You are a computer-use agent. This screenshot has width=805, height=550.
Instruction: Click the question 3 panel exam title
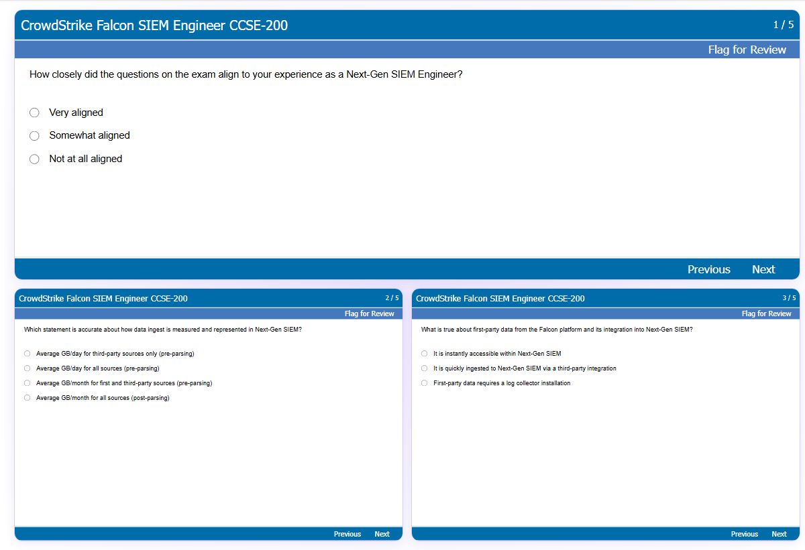500,299
